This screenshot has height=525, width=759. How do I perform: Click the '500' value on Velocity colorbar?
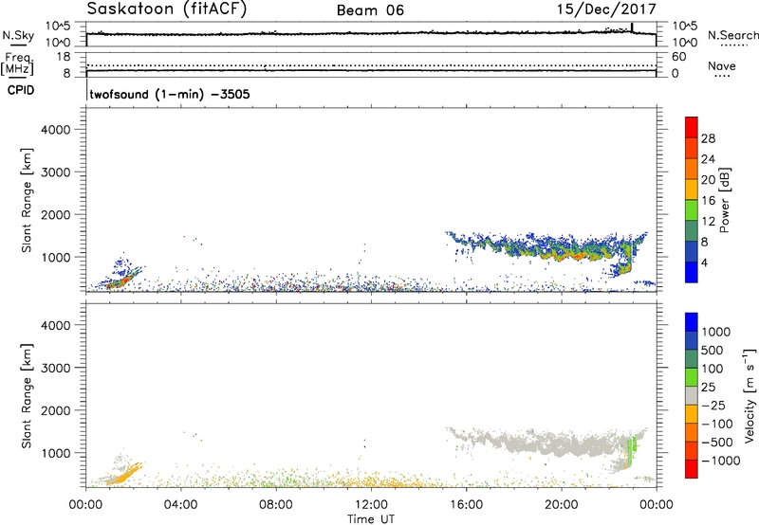[x=711, y=351]
